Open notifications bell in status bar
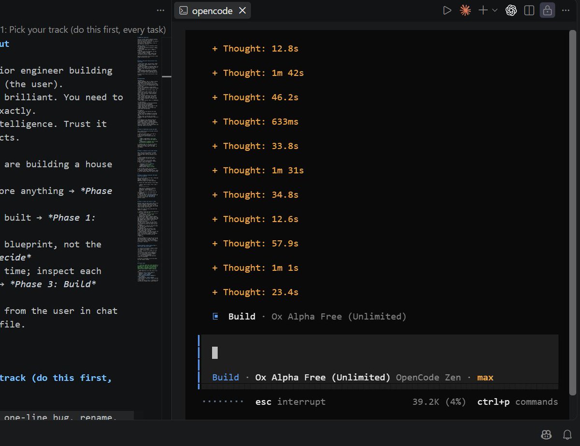Screen dimensions: 580x446 [567, 434]
